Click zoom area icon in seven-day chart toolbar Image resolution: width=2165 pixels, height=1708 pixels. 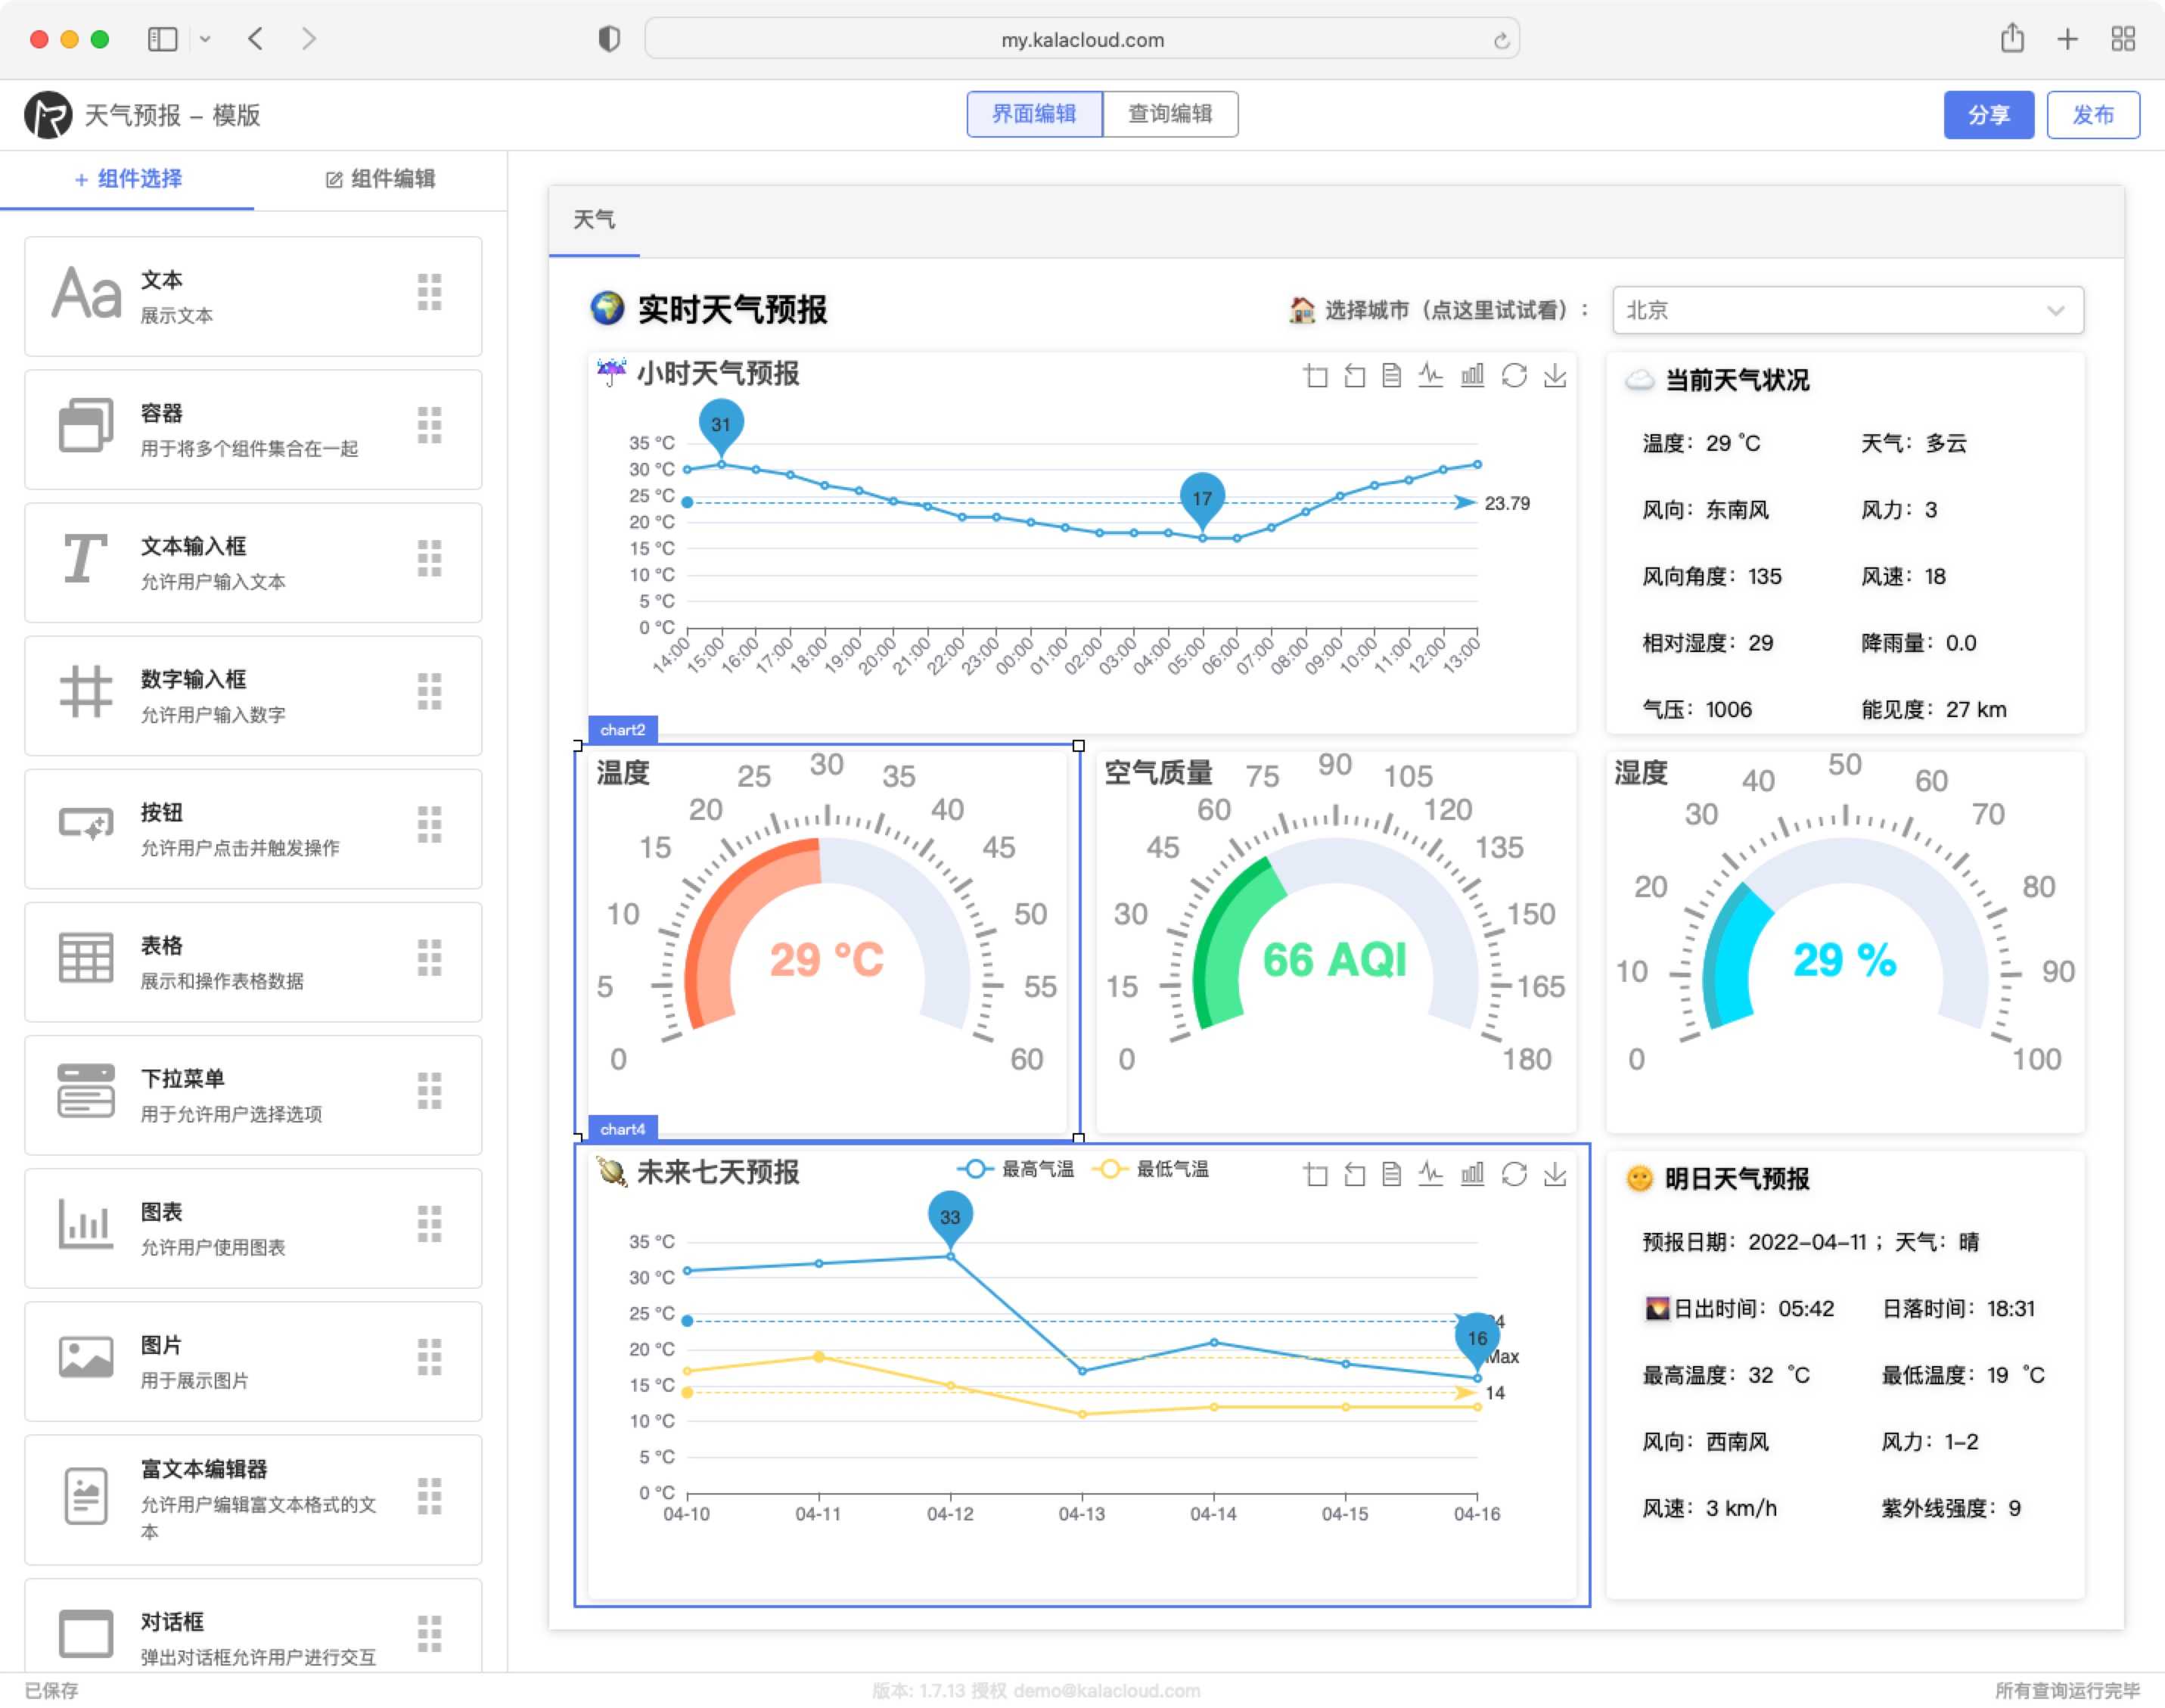(x=1316, y=1174)
